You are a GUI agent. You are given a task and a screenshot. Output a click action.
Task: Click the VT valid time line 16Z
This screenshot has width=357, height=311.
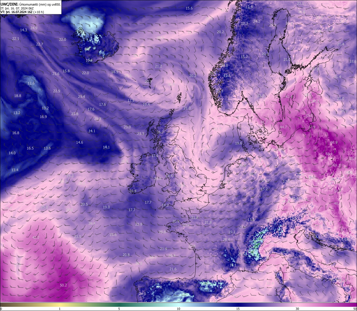[22, 12]
